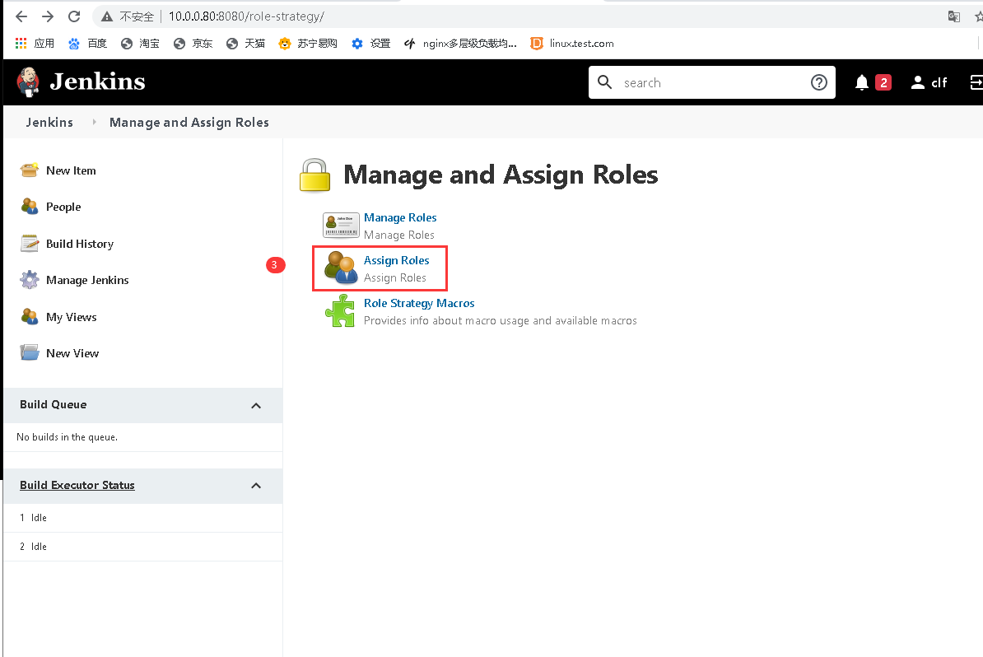This screenshot has width=983, height=657.
Task: Expand the Jenkins breadcrumb arrow menu
Action: [x=94, y=122]
